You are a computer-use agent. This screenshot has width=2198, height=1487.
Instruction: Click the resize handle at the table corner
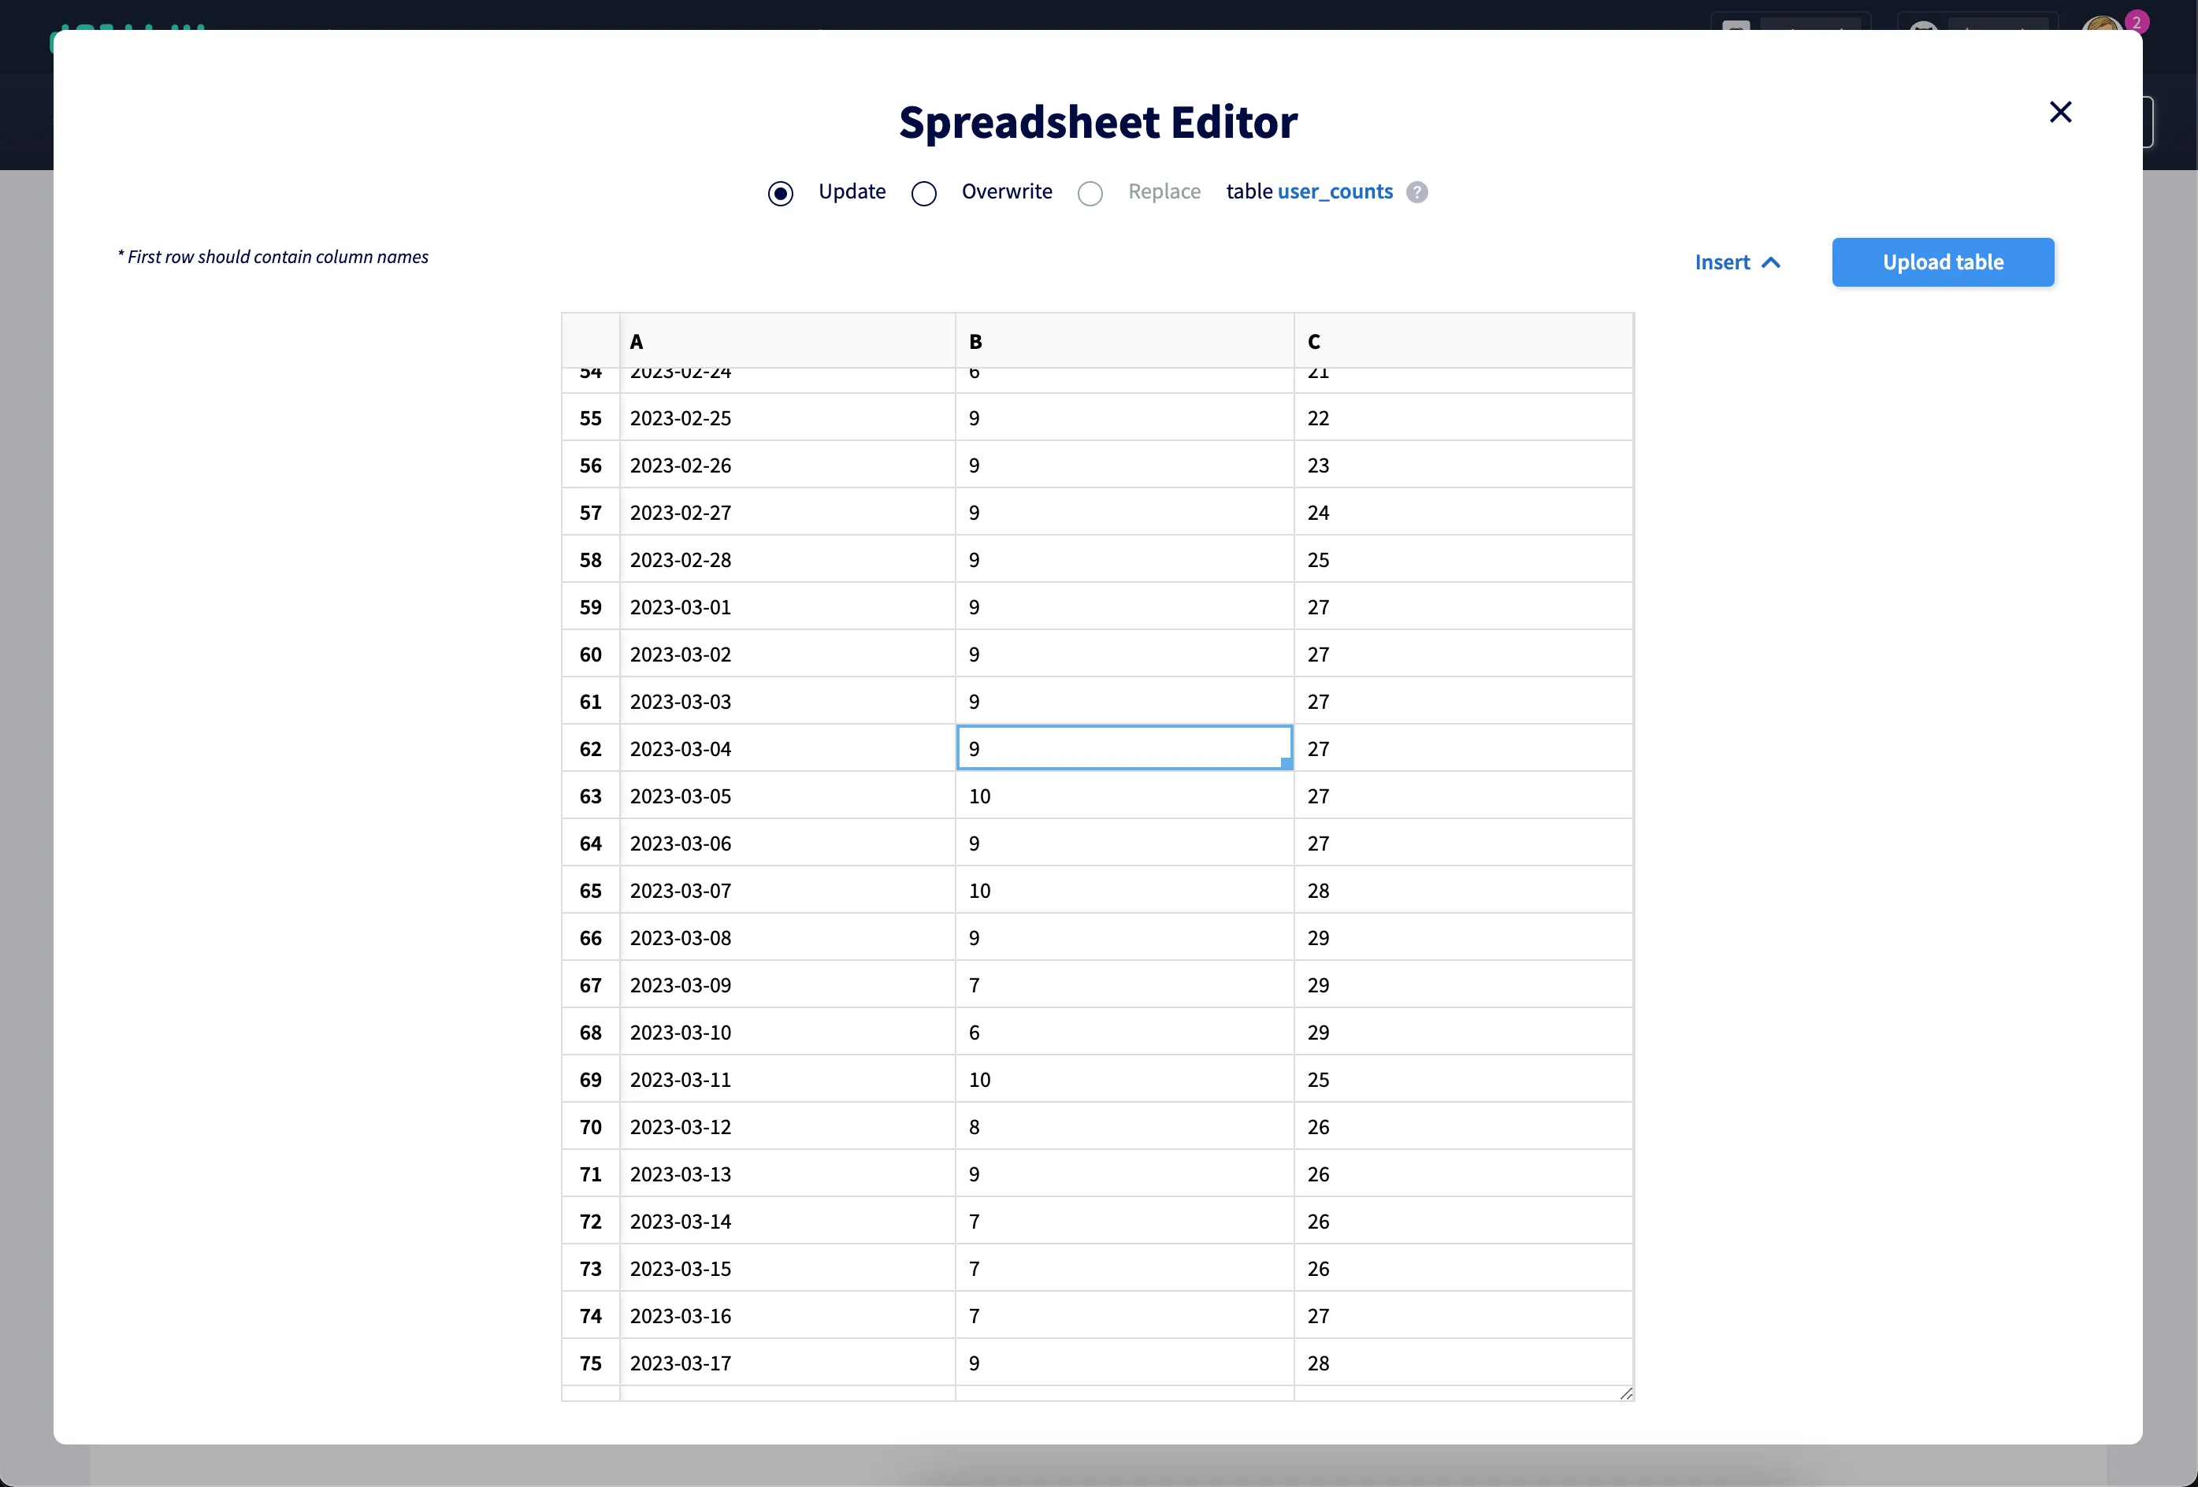click(x=1627, y=1393)
